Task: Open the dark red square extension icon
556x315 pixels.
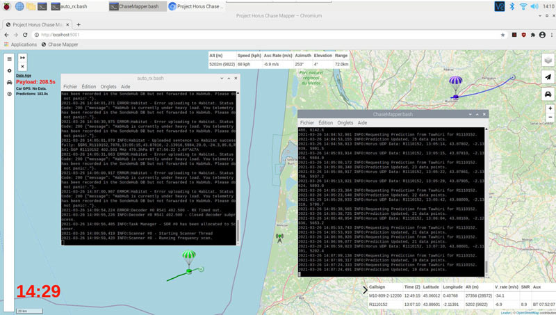Action: tap(514, 35)
